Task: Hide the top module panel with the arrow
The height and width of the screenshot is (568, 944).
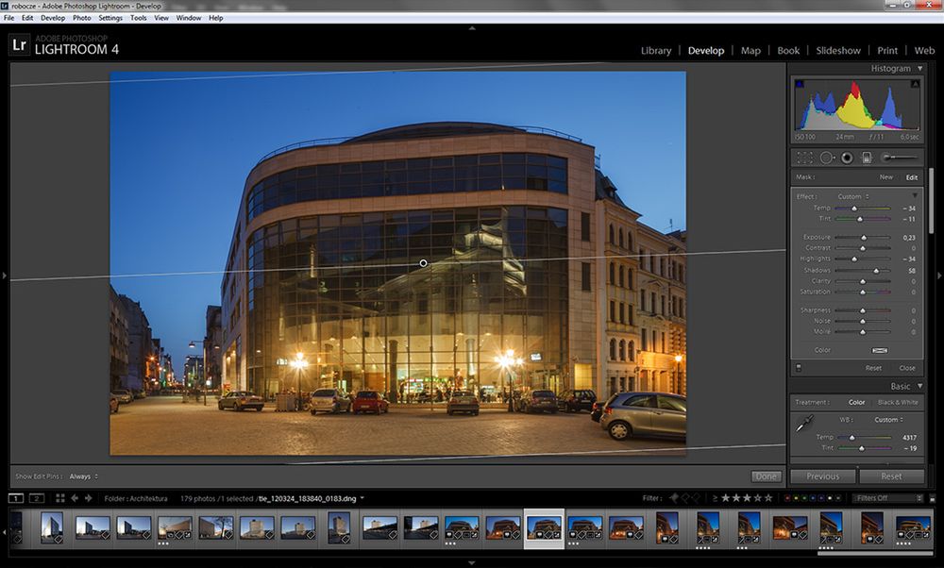Action: click(471, 27)
